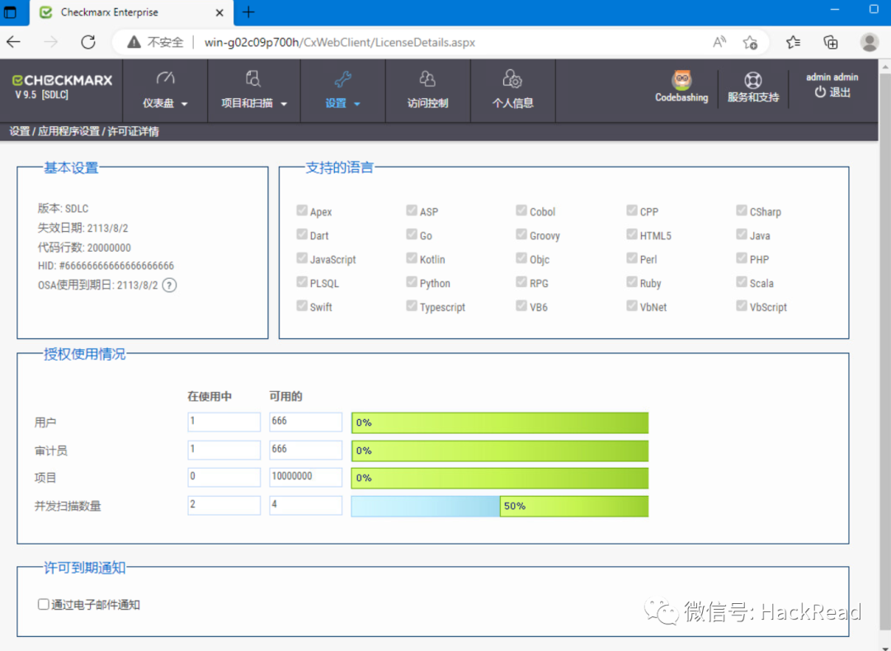Toggle the CPP language checkbox

[x=631, y=210]
